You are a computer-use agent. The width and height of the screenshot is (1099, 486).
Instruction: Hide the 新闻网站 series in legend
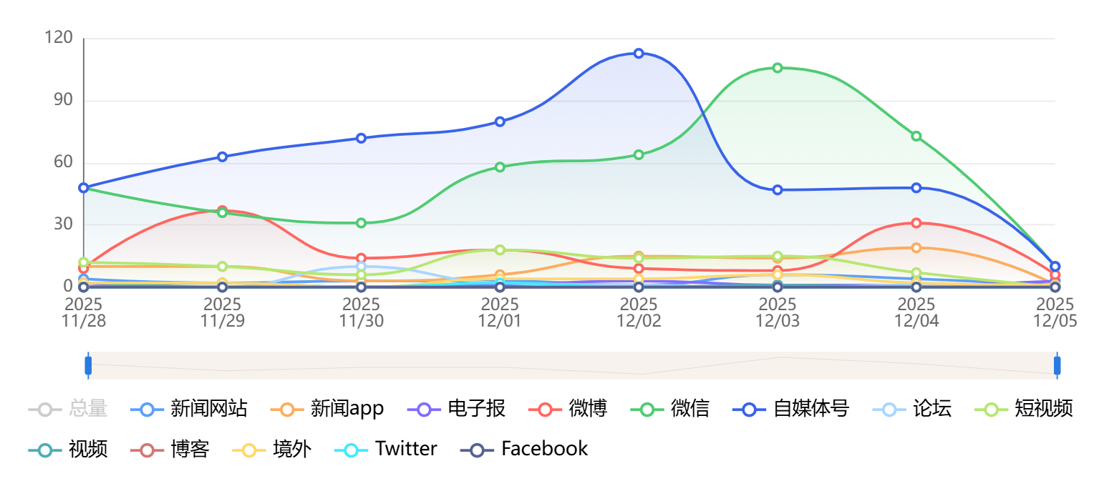click(x=190, y=410)
